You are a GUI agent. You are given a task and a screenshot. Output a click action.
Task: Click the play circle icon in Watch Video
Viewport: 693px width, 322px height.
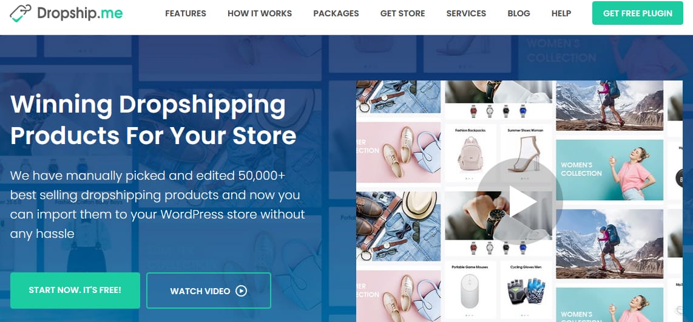(x=241, y=291)
